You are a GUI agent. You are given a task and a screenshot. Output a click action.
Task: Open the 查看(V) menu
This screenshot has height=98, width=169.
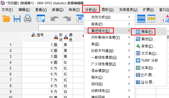click(41, 10)
